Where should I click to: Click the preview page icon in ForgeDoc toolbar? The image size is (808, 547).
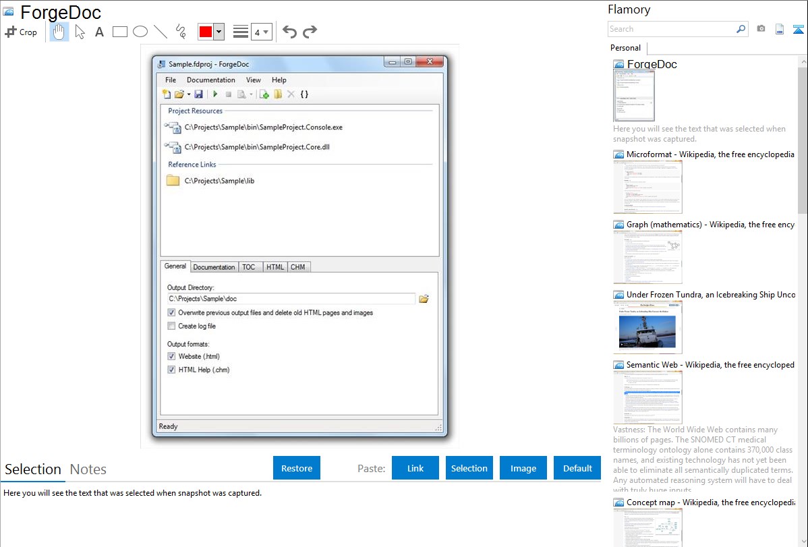241,94
